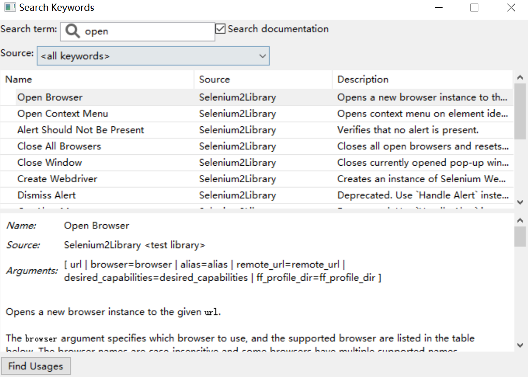528x377 pixels.
Task: Sort results by the Name column
Action: point(98,79)
